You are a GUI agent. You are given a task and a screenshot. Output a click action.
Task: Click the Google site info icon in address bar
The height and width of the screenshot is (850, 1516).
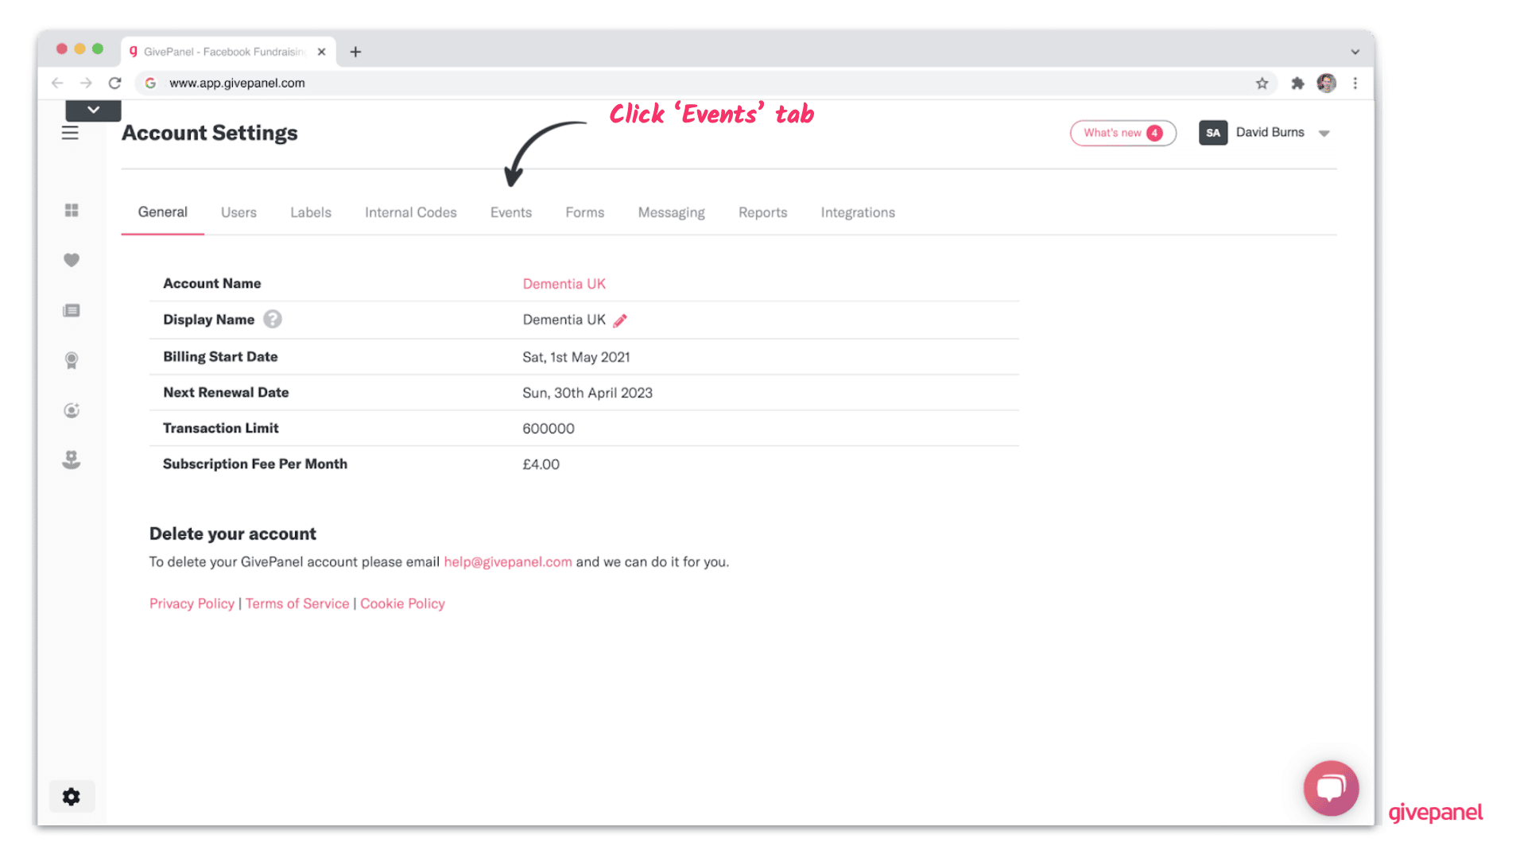150,83
